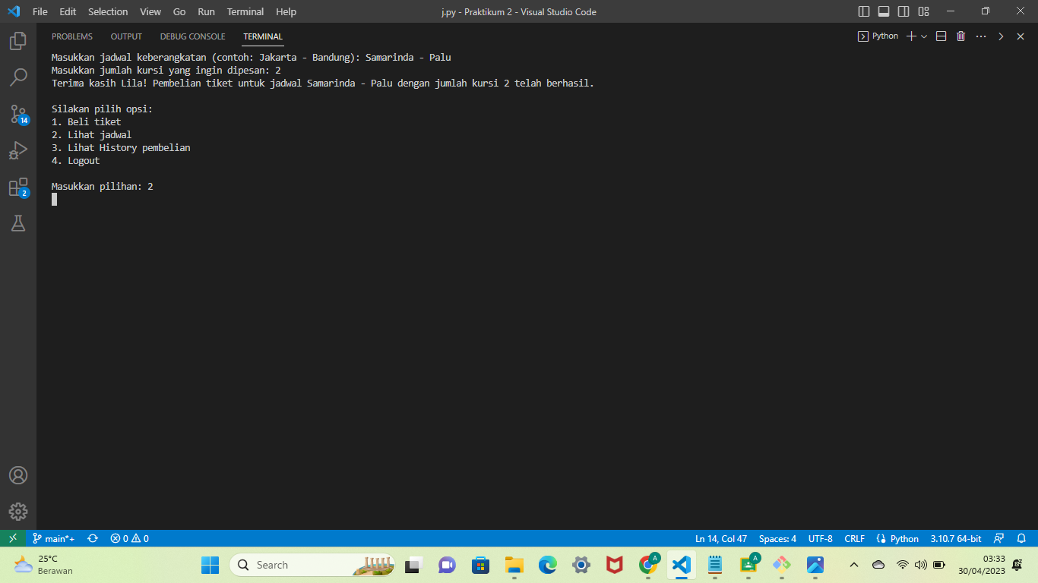Click the main*+ branch in status bar

[53, 538]
